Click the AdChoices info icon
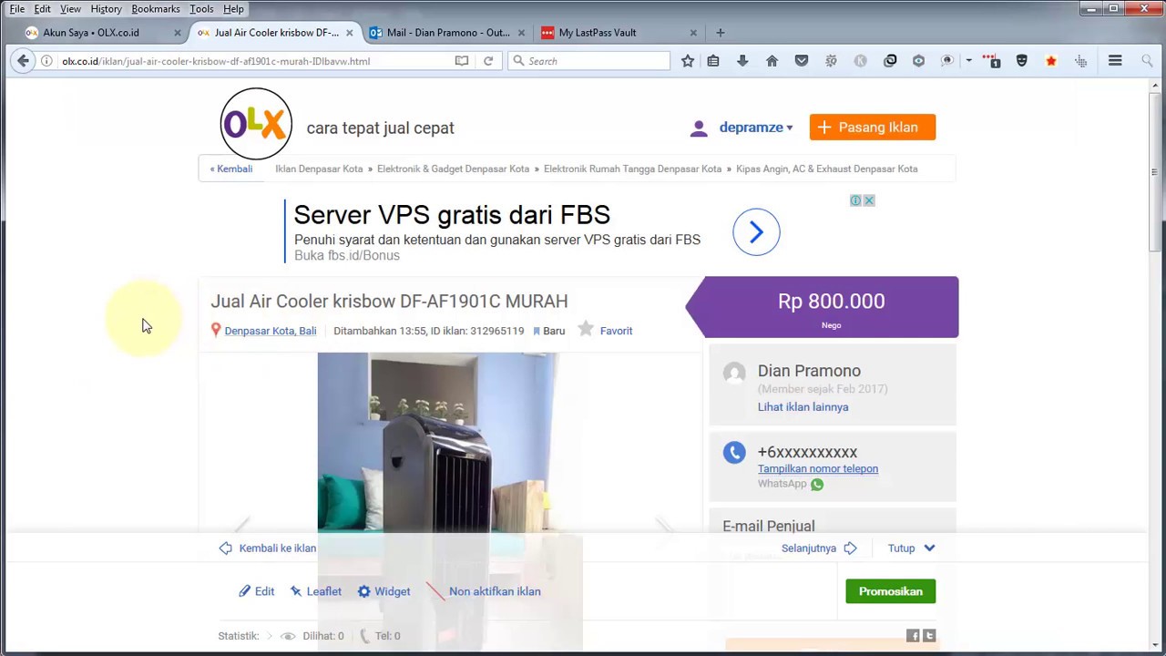The image size is (1166, 656). (855, 200)
